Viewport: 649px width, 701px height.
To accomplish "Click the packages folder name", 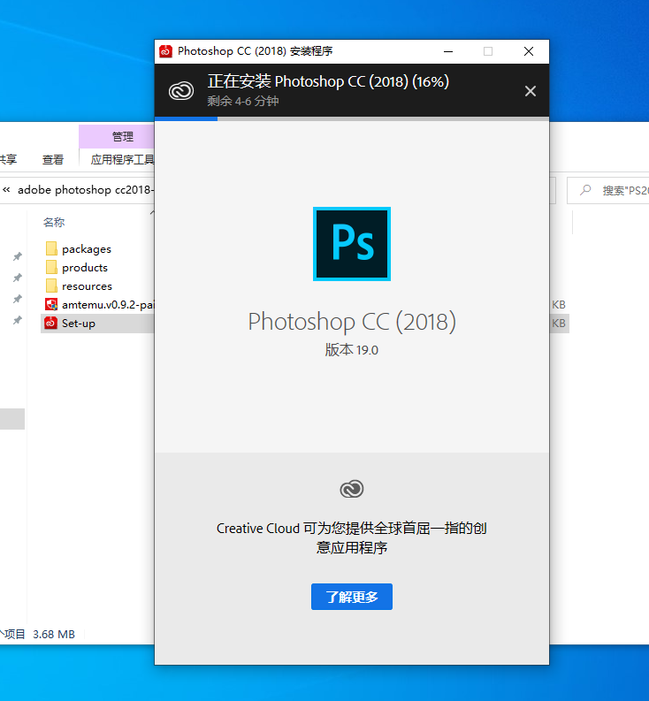I will click(x=87, y=249).
